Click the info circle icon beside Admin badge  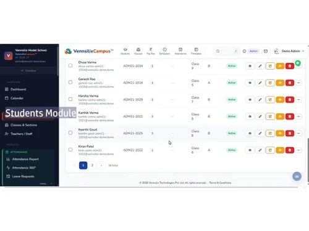244,51
